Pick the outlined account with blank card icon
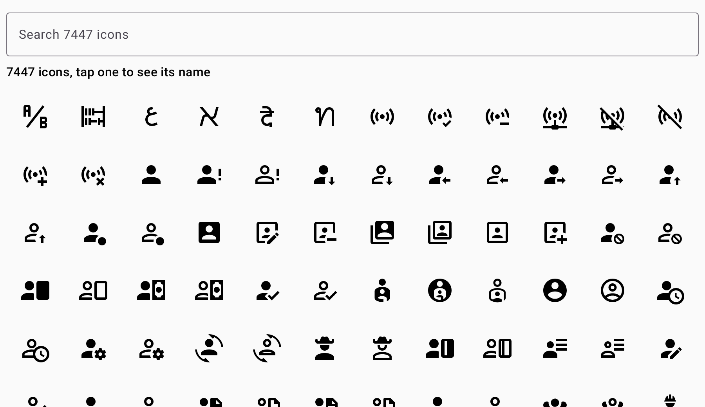The height and width of the screenshot is (407, 705). 93,290
